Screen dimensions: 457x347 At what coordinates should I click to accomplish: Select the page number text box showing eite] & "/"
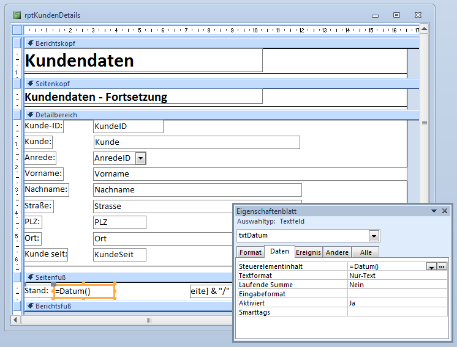(x=211, y=291)
